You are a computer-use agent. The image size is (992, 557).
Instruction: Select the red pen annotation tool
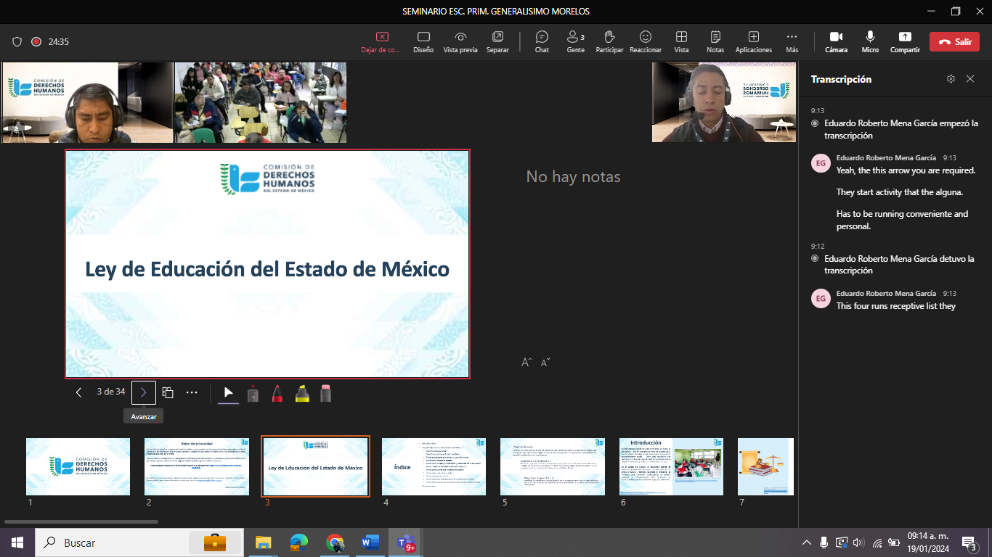coord(277,393)
